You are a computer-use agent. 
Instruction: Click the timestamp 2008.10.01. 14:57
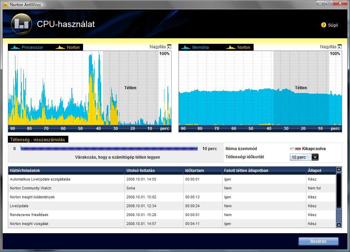point(141,224)
